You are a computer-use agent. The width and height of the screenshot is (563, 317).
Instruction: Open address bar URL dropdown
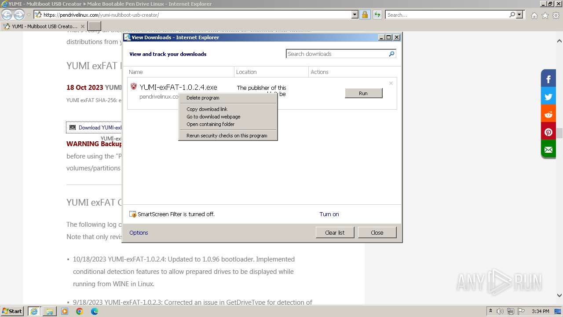(355, 15)
